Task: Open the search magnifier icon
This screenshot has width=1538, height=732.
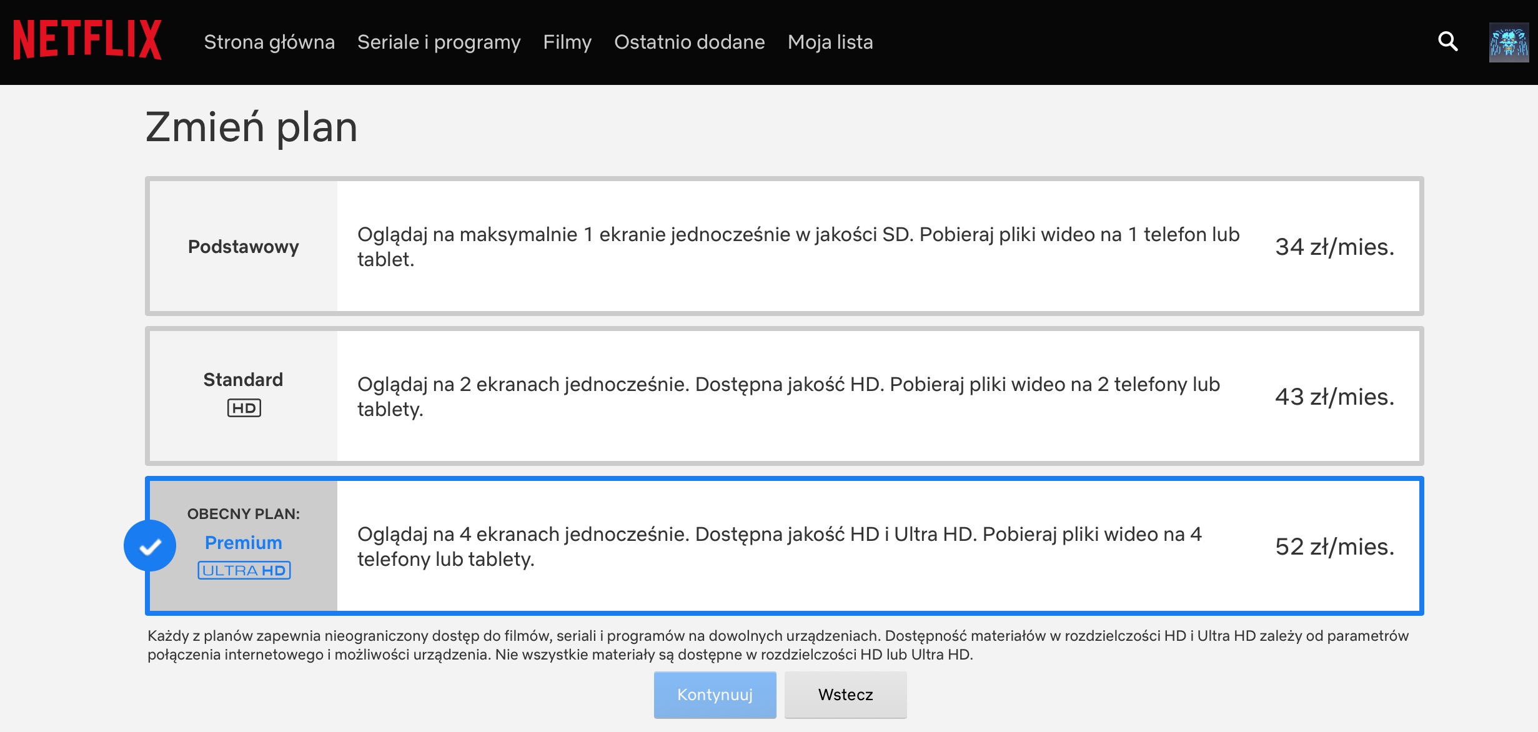Action: (1447, 41)
